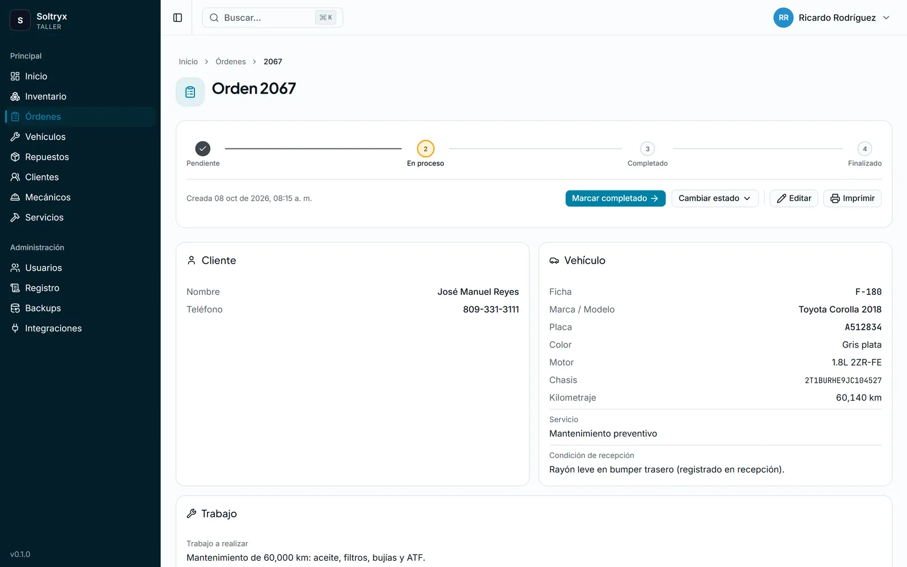Viewport: 907px width, 567px height.
Task: Click the Trabajo wrench icon
Action: point(192,513)
